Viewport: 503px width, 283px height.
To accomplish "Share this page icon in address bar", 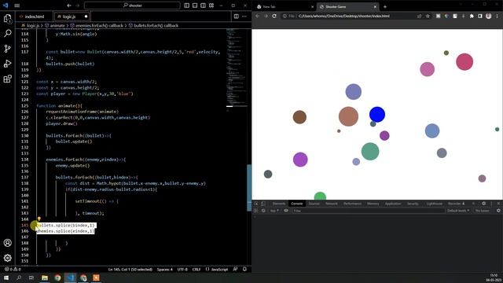I will pos(419,16).
